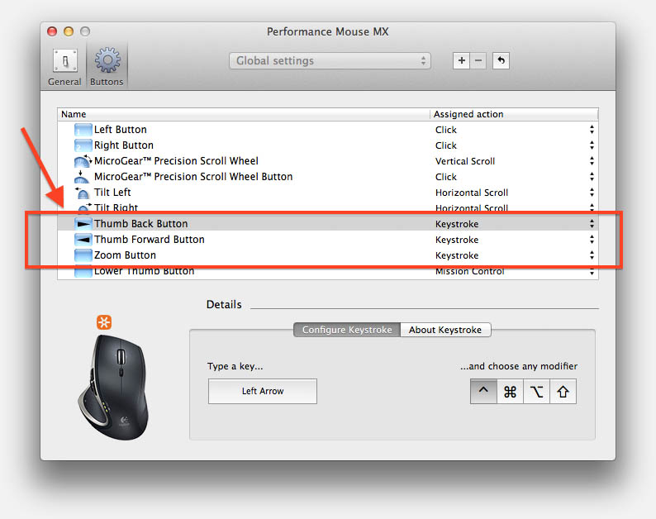
Task: Select the Left Button icon
Action: [x=83, y=130]
